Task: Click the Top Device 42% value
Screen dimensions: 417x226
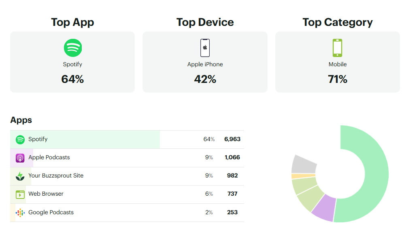Action: 205,79
